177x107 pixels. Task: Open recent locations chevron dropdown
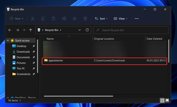click(x=24, y=30)
